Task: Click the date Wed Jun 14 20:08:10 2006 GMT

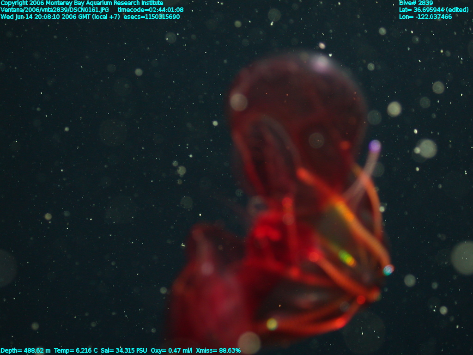Action: pyautogui.click(x=44, y=17)
